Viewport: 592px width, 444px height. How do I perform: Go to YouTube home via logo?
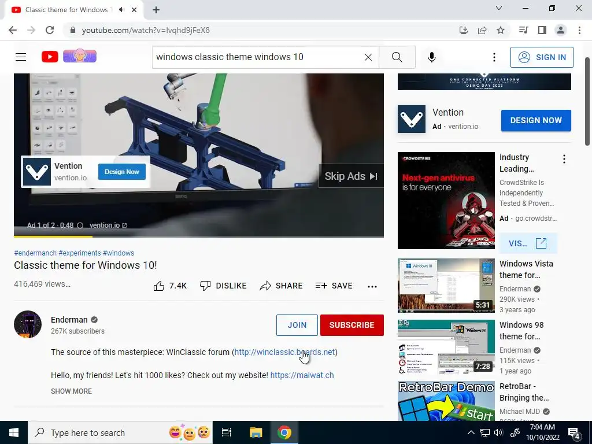point(50,57)
